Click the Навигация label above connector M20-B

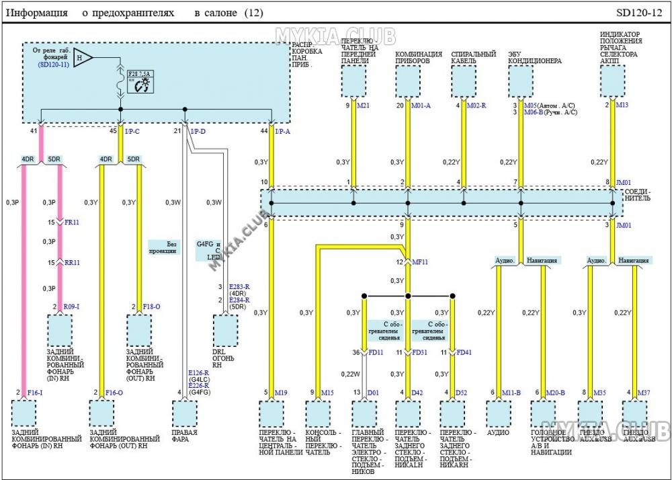545,260
